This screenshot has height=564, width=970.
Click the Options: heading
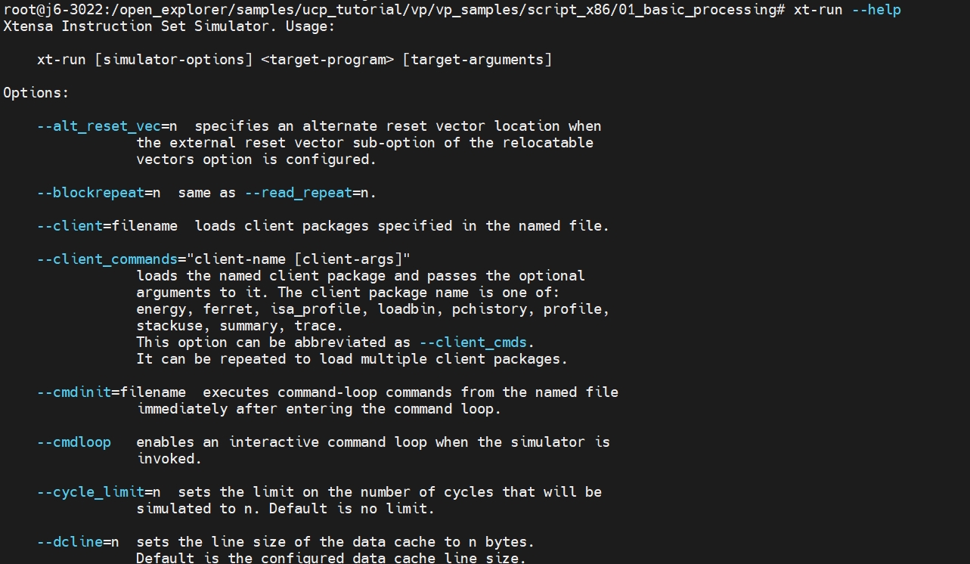(36, 93)
